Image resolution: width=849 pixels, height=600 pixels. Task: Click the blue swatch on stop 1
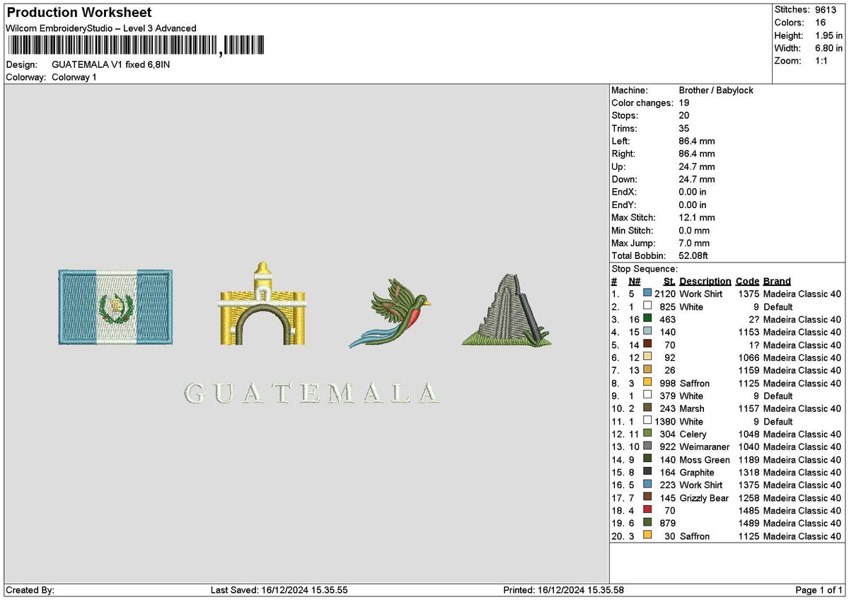point(647,293)
